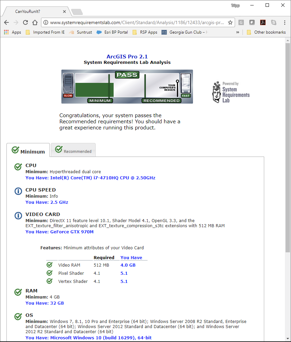Open the Esri BP Portal bookmark
Image resolution: width=291 pixels, height=342 pixels.
click(x=112, y=32)
